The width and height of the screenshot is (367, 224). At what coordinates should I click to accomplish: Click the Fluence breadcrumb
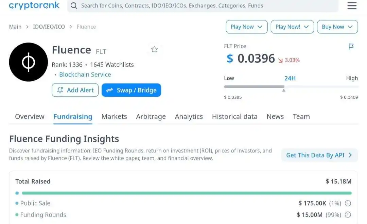click(86, 27)
